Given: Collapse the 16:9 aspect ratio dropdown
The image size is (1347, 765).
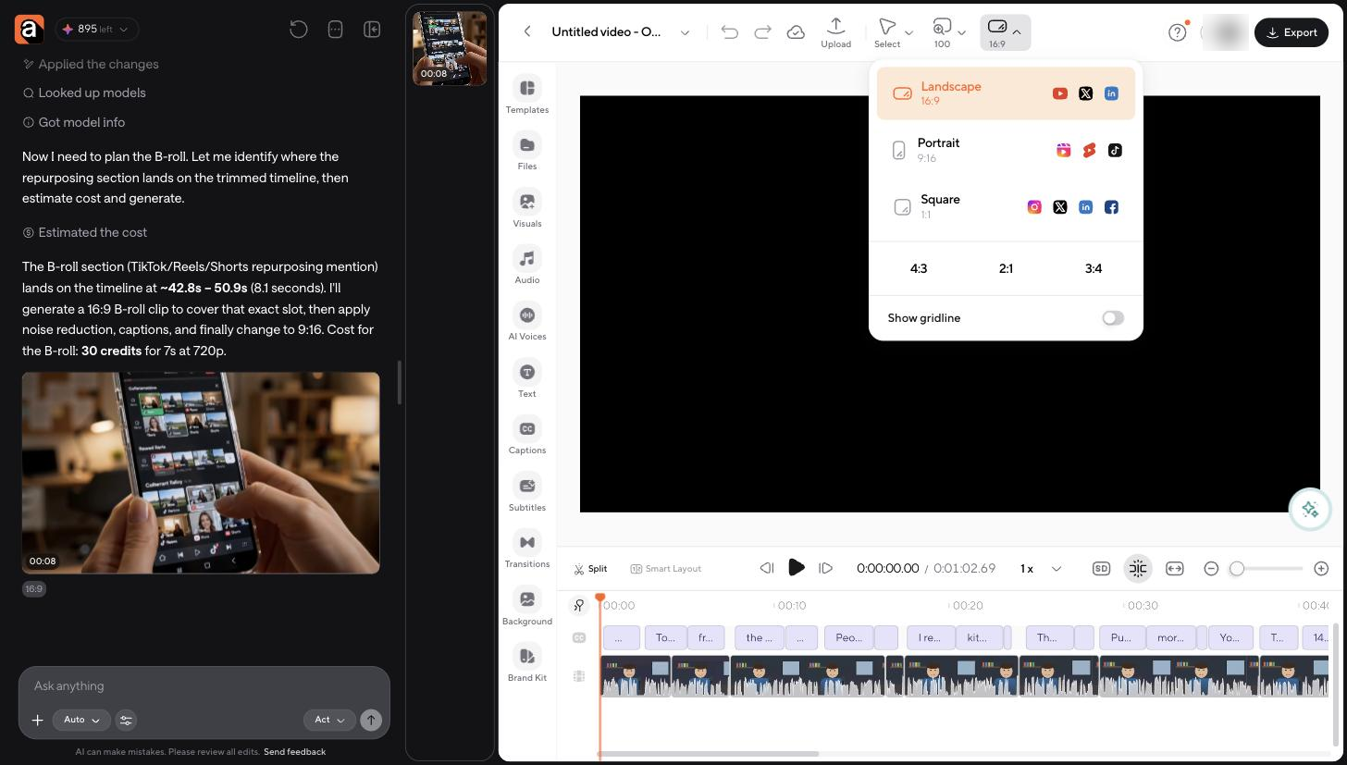Looking at the screenshot, I should [1005, 32].
